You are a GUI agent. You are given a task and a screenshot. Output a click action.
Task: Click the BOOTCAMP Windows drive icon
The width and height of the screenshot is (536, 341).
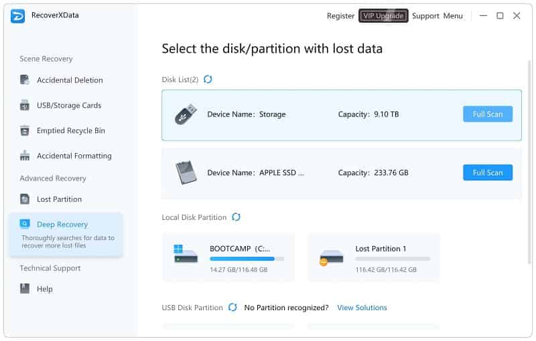(186, 253)
